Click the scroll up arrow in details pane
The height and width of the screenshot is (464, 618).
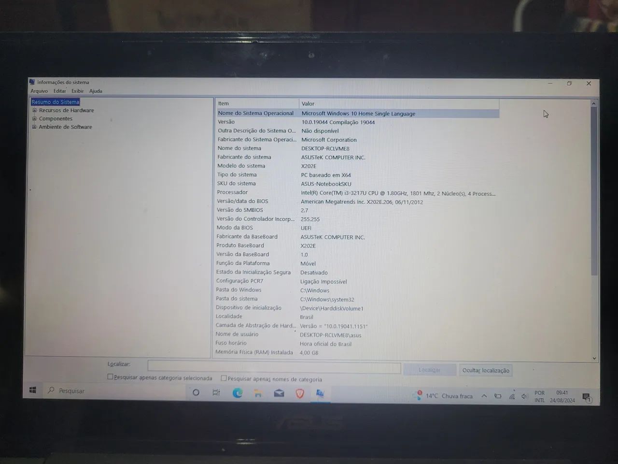pos(594,103)
